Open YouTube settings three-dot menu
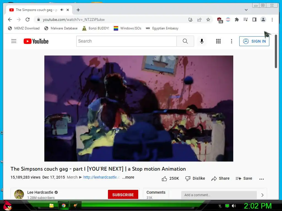Image resolution: width=282 pixels, height=211 pixels. 231,41
